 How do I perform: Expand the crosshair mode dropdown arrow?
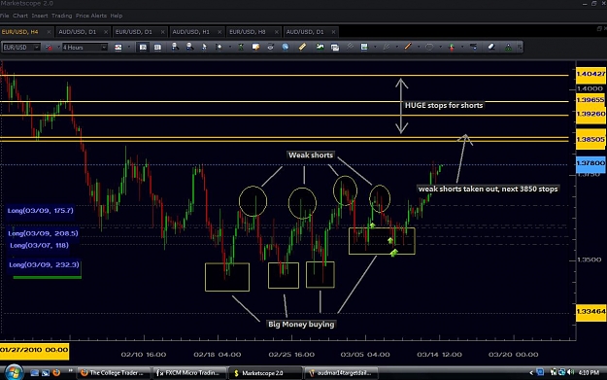pyautogui.click(x=229, y=48)
